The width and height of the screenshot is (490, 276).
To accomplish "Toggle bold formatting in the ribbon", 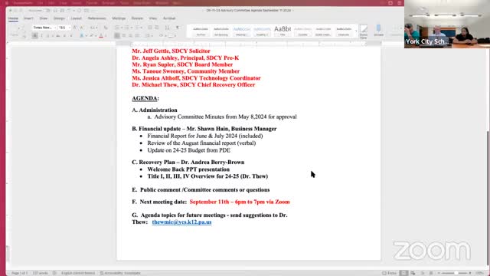I will point(34,36).
